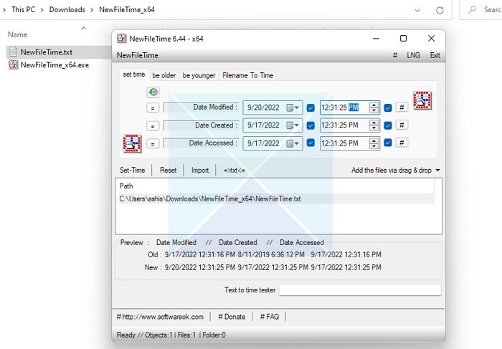
Task: Click the Name column sort arrow
Action: tap(84, 28)
